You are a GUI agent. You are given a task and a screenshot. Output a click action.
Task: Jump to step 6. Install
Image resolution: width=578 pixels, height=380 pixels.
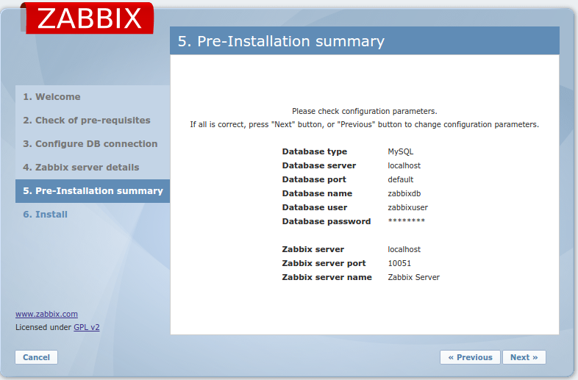click(45, 215)
